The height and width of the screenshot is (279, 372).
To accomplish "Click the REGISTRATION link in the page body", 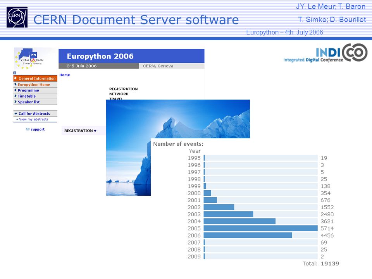I will click(123, 89).
